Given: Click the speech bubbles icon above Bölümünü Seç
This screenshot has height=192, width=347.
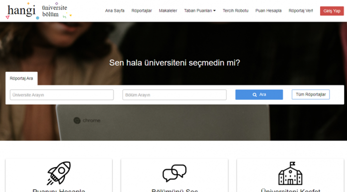Looking at the screenshot, I should [x=174, y=173].
